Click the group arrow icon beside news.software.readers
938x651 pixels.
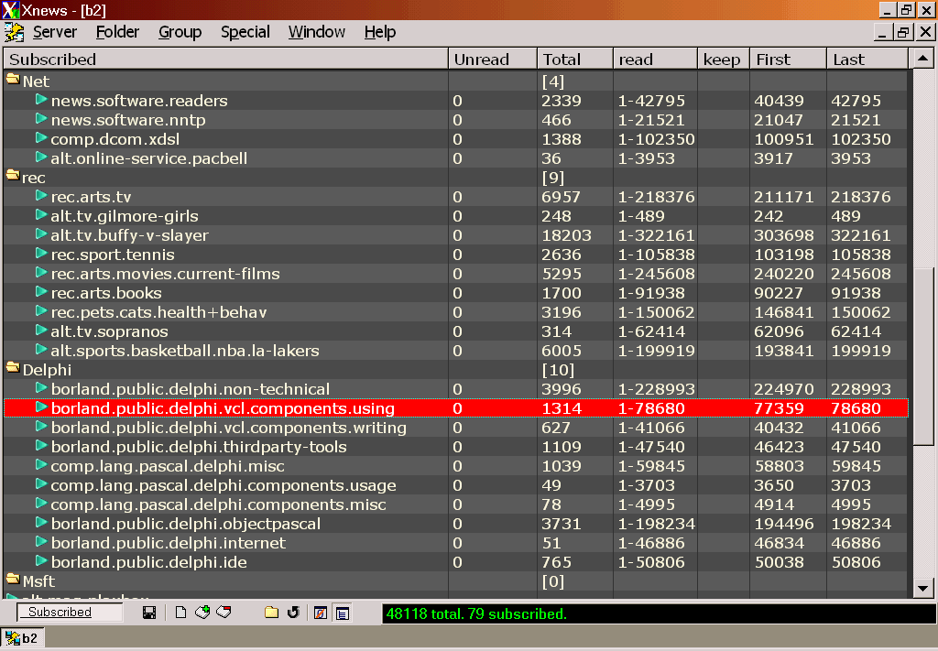41,99
